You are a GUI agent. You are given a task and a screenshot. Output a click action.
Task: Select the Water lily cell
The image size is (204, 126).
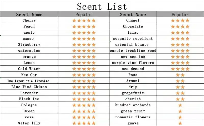(29, 123)
